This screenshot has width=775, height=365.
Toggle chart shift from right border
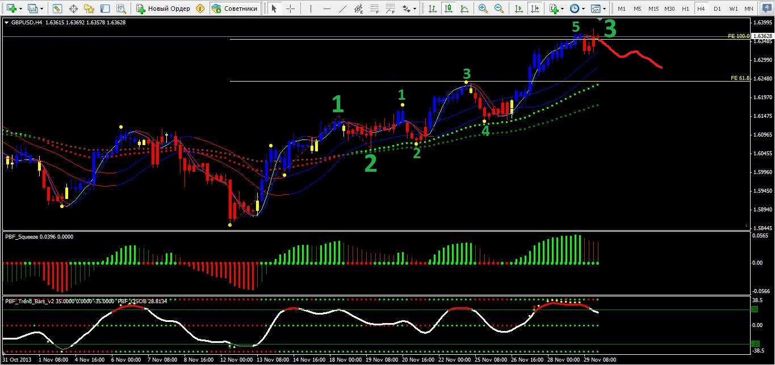pyautogui.click(x=534, y=9)
